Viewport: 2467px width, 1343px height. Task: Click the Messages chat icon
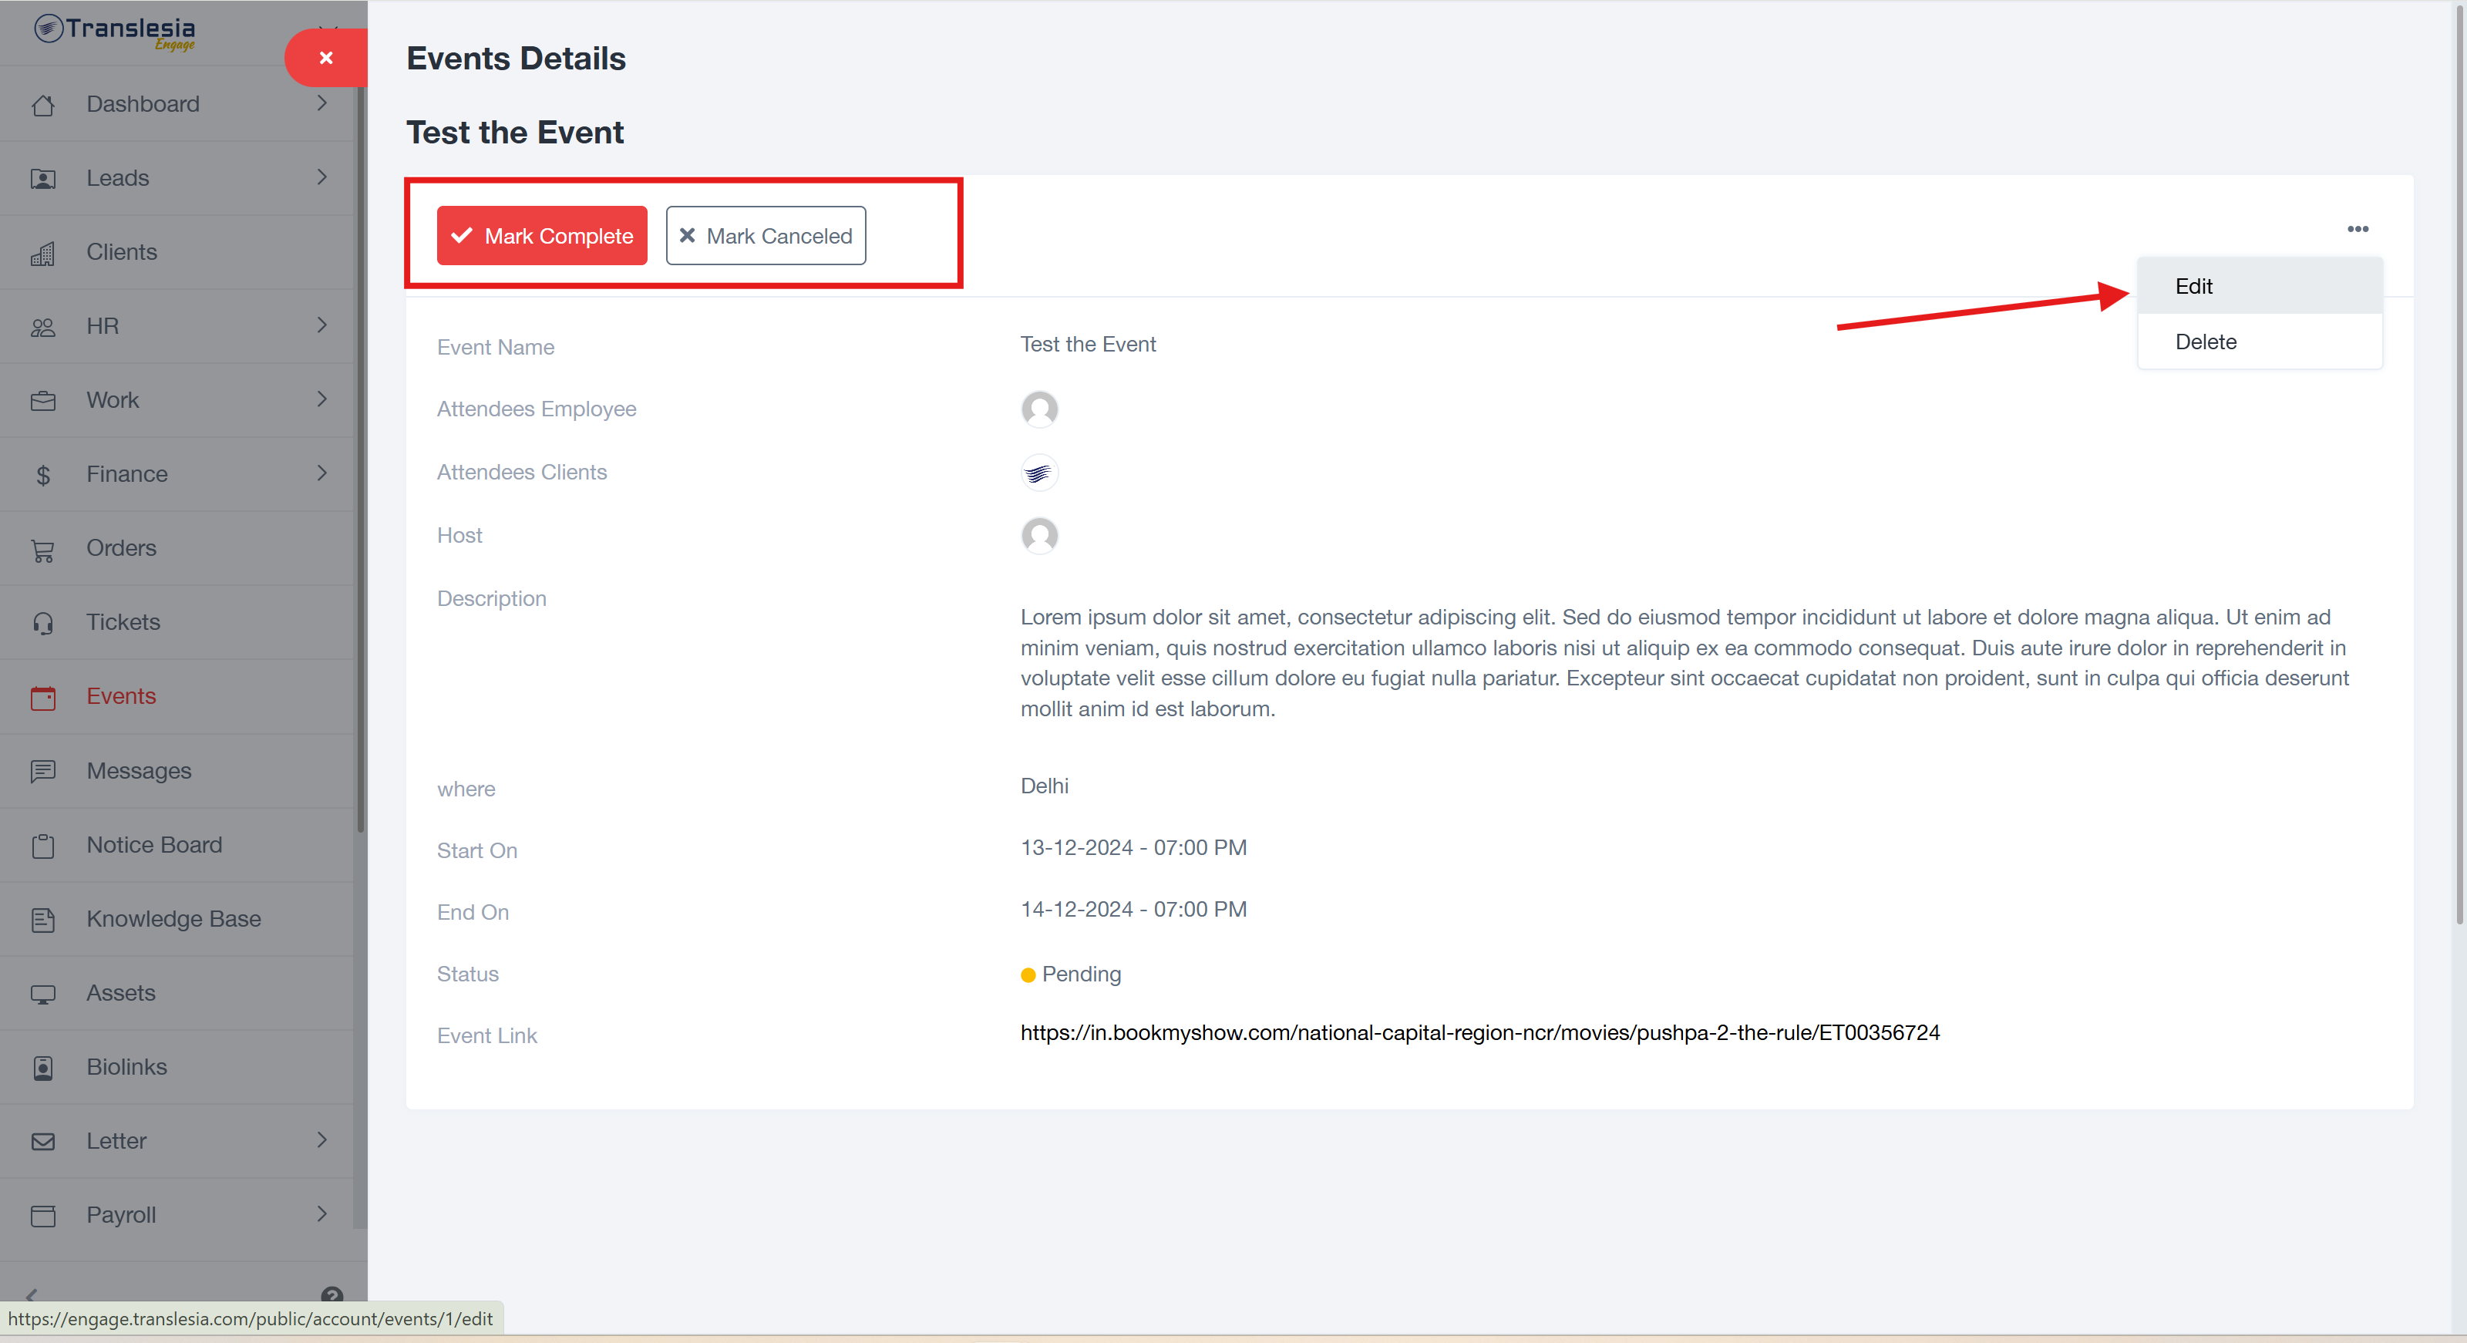pos(43,771)
